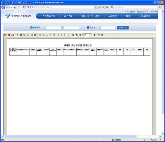
Task: Click the 로그아웃 link
Action: [x=154, y=11]
